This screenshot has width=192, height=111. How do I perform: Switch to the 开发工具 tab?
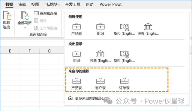tap(73, 4)
